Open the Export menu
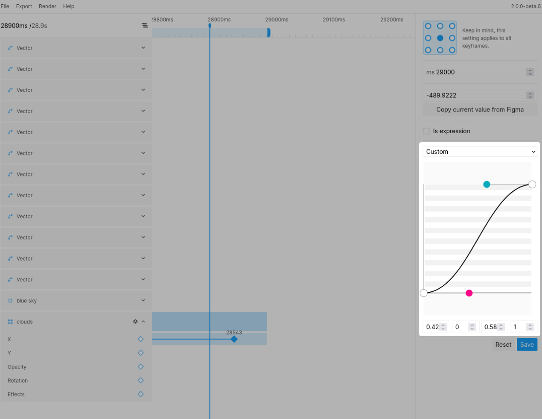The height and width of the screenshot is (419, 542). [24, 6]
